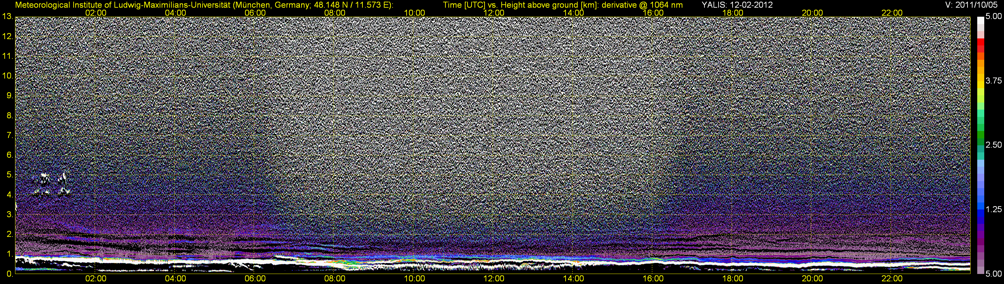This screenshot has width=1004, height=284.
Task: Click the 12:00 label on bottom axis
Action: click(x=494, y=279)
